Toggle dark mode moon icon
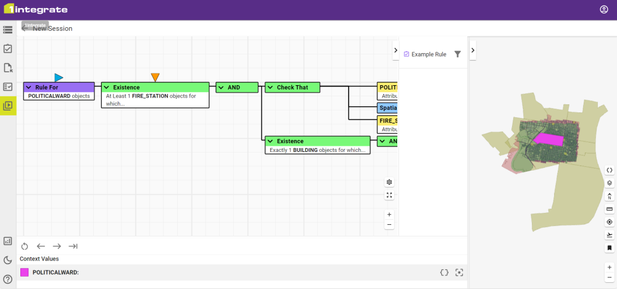Viewport: 617px width, 289px height. pos(8,260)
